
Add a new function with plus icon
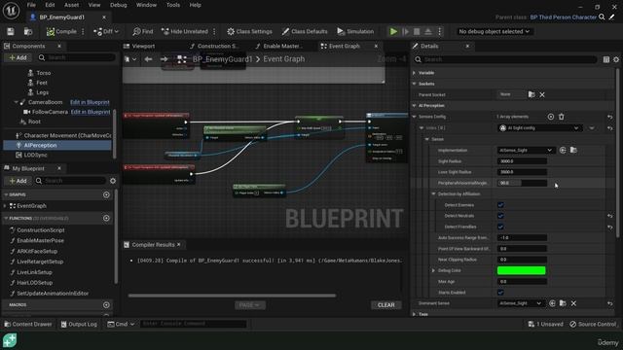[x=106, y=218]
